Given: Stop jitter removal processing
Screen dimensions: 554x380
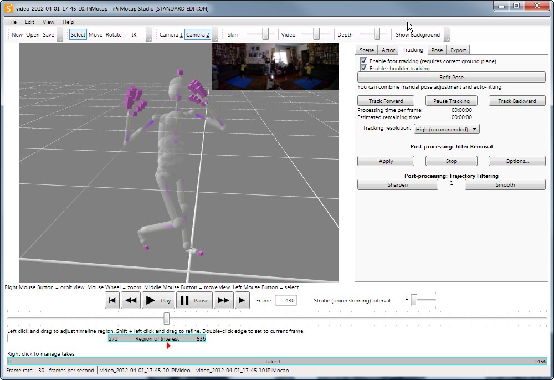Looking at the screenshot, I should (451, 161).
